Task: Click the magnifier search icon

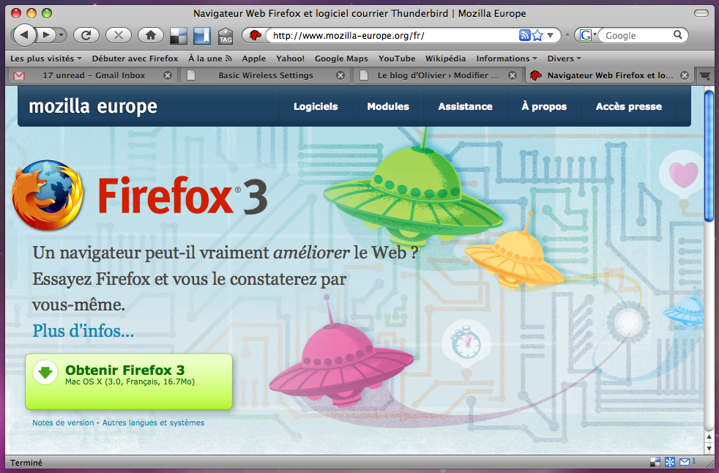Action: pyautogui.click(x=678, y=35)
